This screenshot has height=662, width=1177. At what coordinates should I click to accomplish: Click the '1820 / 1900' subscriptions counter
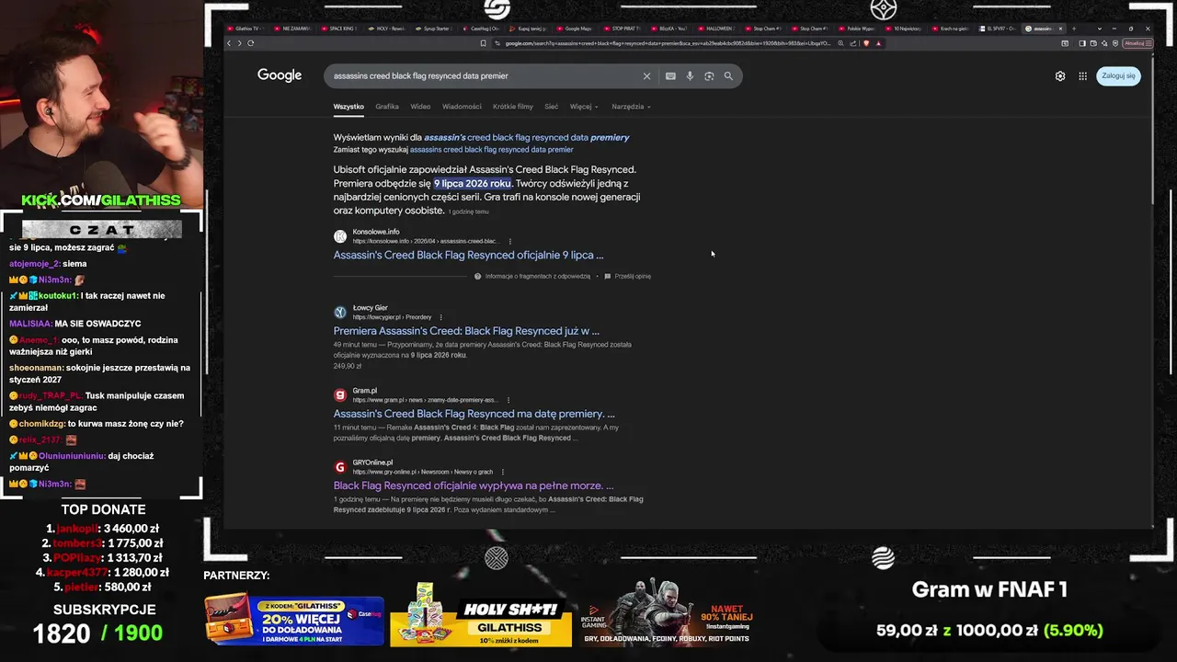[x=97, y=633]
